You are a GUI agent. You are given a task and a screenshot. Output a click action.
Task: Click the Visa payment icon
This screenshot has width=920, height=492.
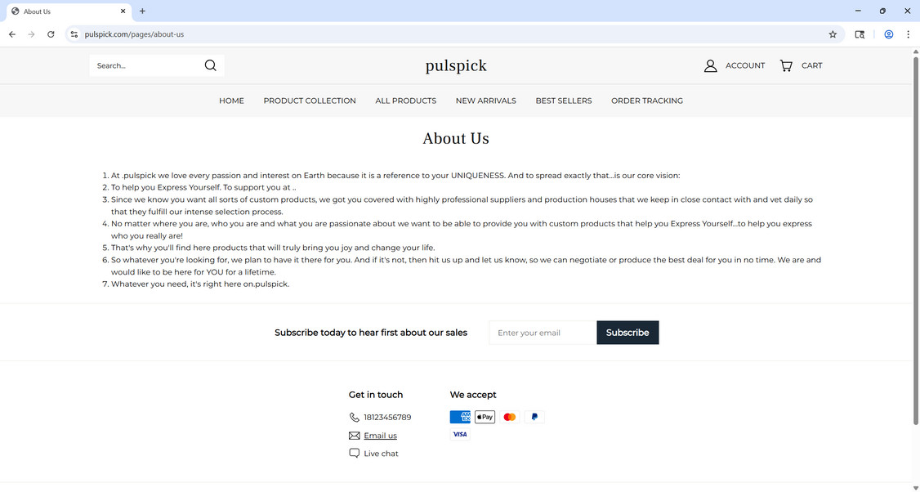460,434
